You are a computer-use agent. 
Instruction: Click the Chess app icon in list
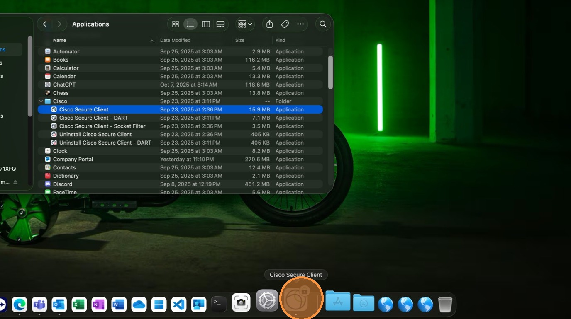click(48, 93)
